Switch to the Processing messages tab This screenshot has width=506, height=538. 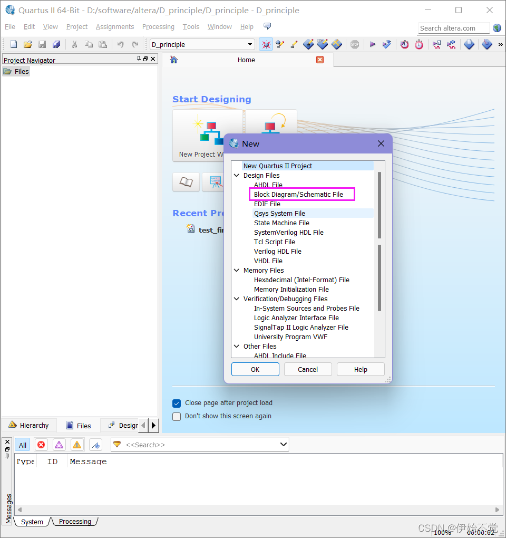coord(75,522)
